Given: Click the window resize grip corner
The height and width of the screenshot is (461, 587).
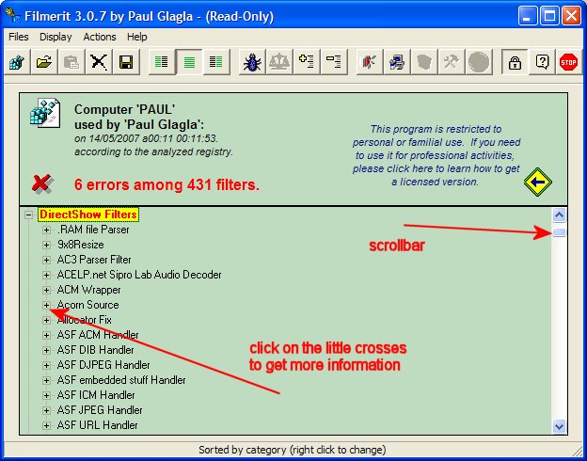Looking at the screenshot, I should [578, 452].
